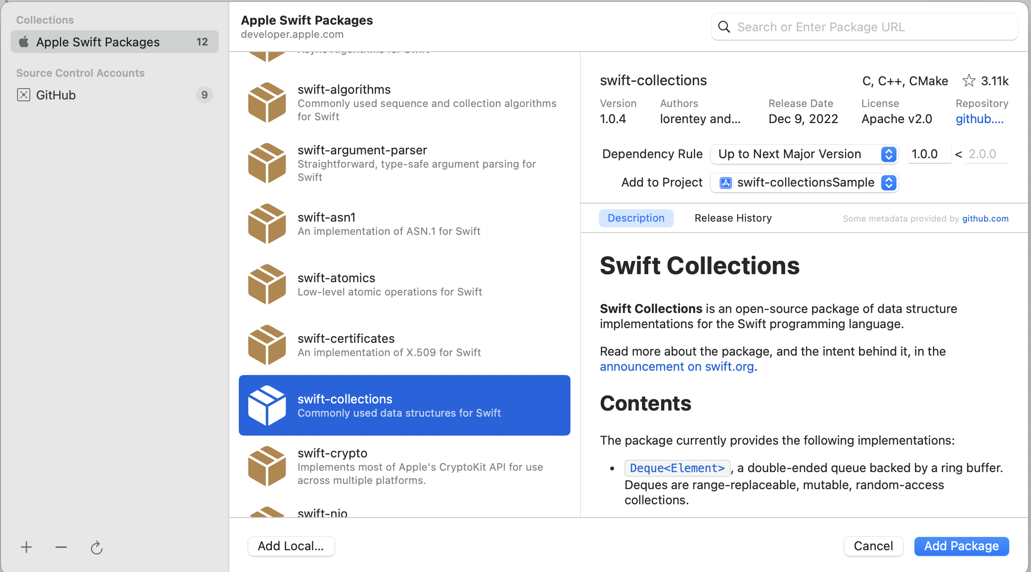The height and width of the screenshot is (572, 1031).
Task: Click the search magnifier icon
Action: pyautogui.click(x=724, y=27)
